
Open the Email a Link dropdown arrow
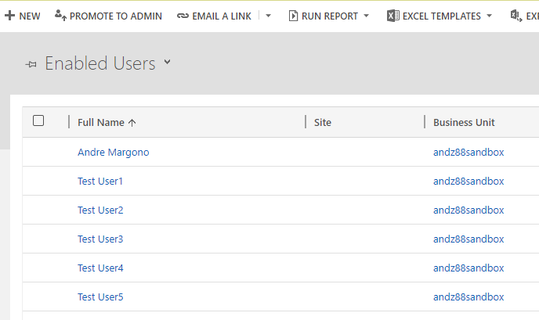pos(268,16)
